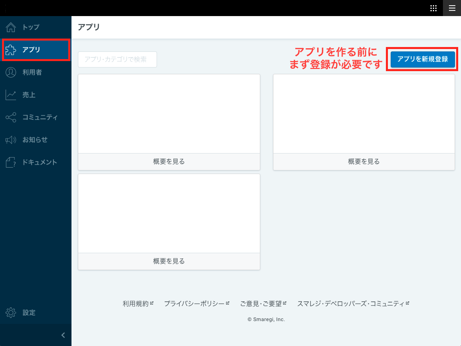Open スマレジ・デベロッパーズ・コミュニティ link

click(x=351, y=303)
